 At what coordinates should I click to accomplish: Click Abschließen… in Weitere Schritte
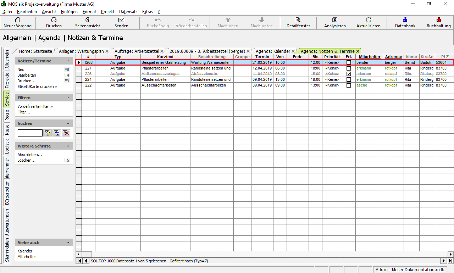[30, 155]
